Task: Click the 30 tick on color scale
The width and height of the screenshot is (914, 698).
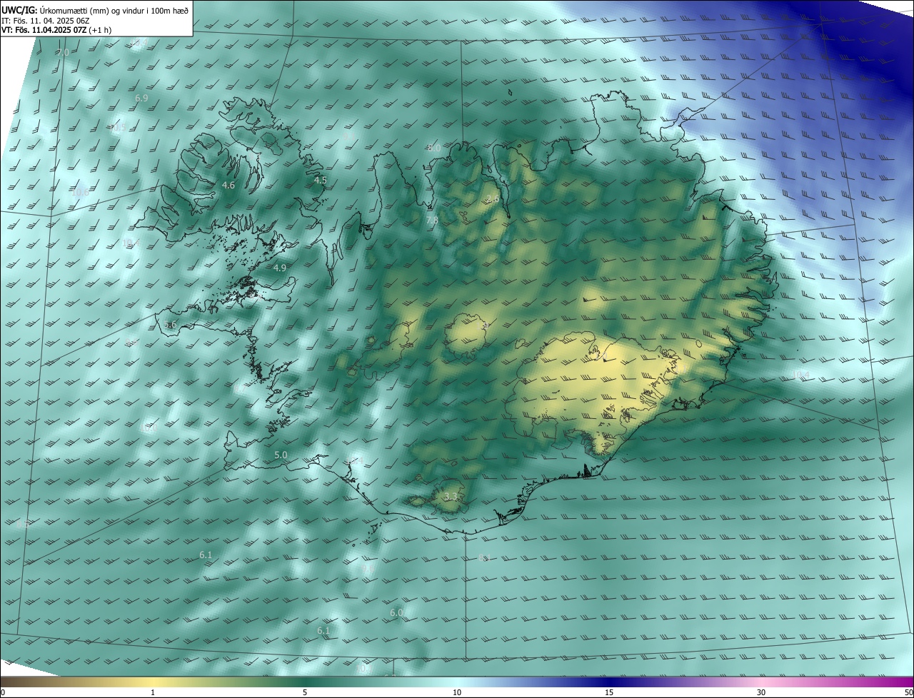Action: click(x=761, y=692)
